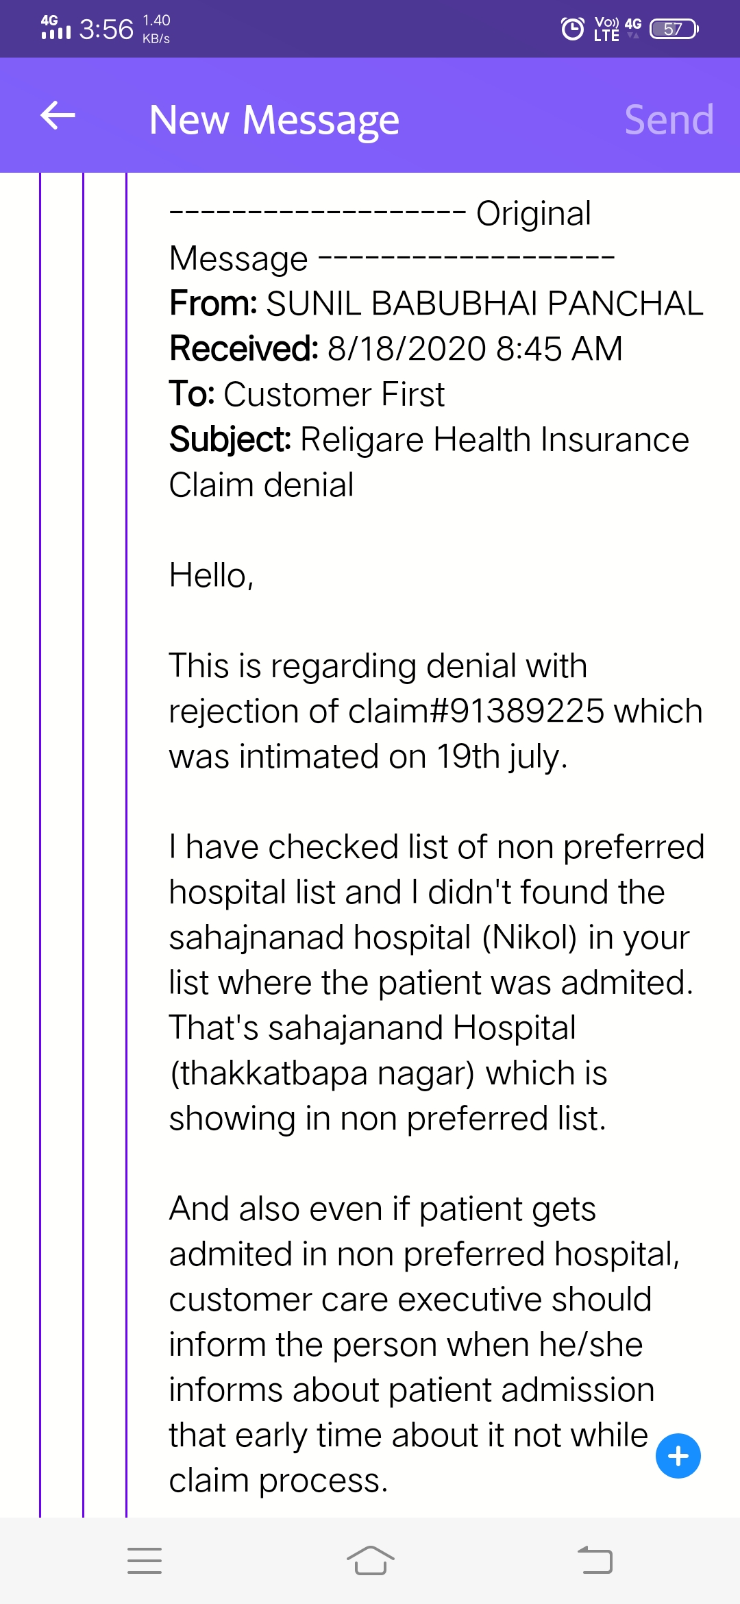
Task: Tap the To: Customer First line
Action: click(x=307, y=394)
